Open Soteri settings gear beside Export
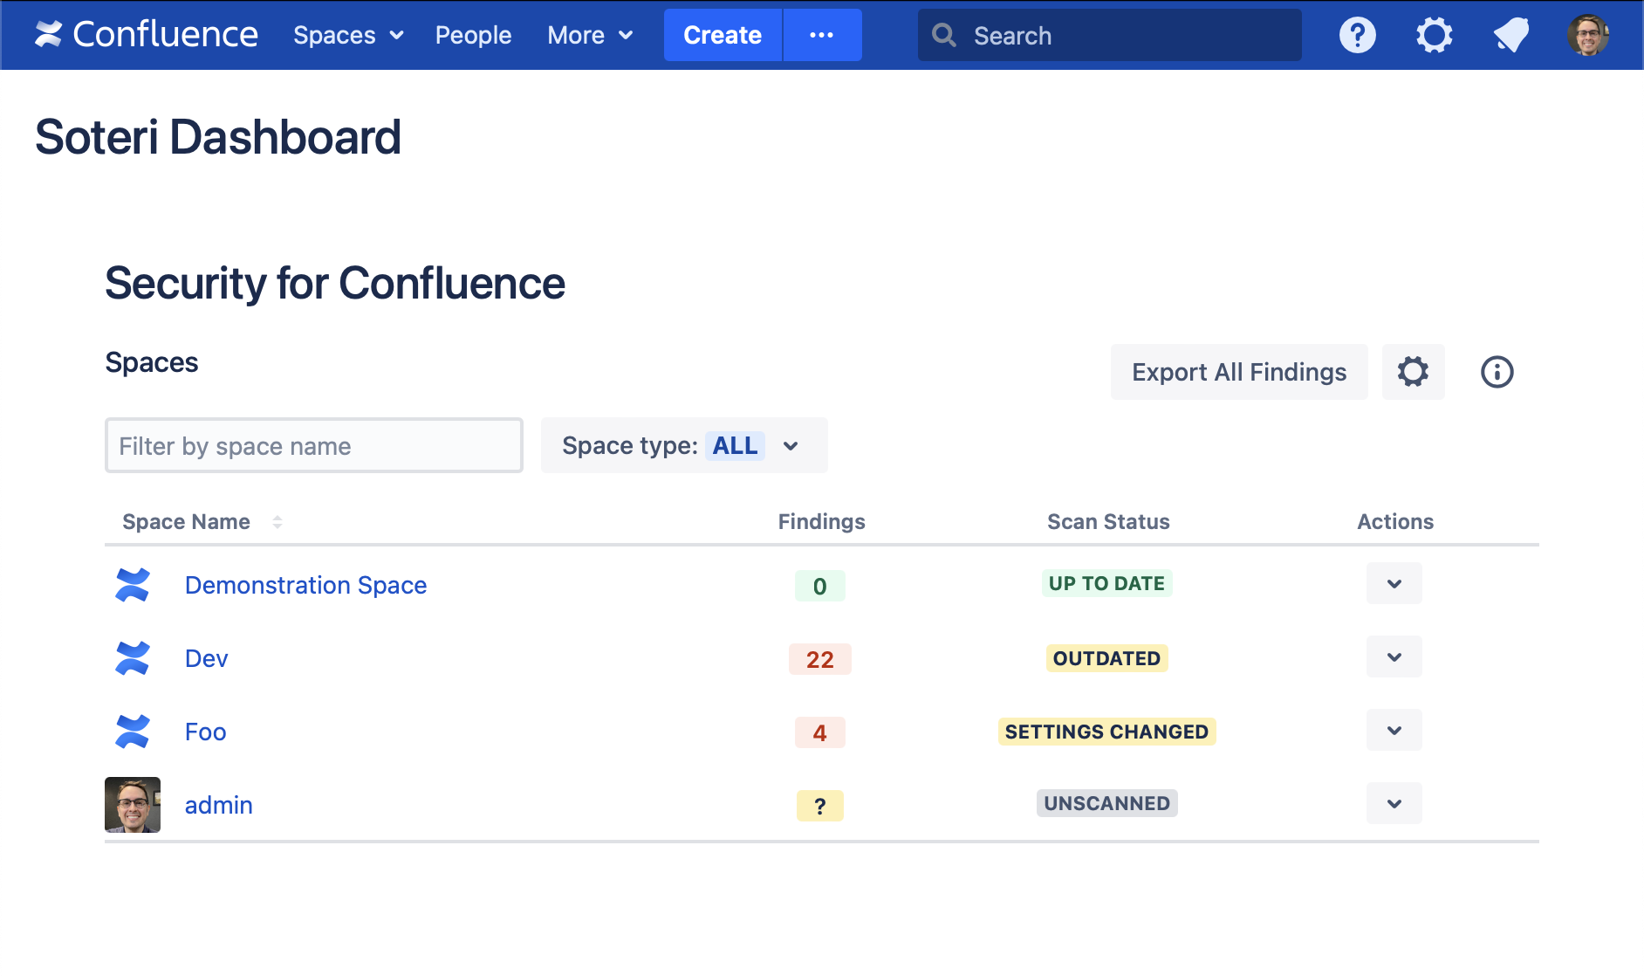Image resolution: width=1644 pixels, height=976 pixels. 1413,372
